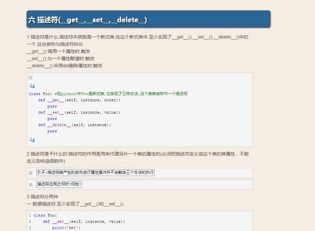This screenshot has width=315, height=231.
Task: Click line number 1 in the second code block
Action: pyautogui.click(x=30, y=215)
